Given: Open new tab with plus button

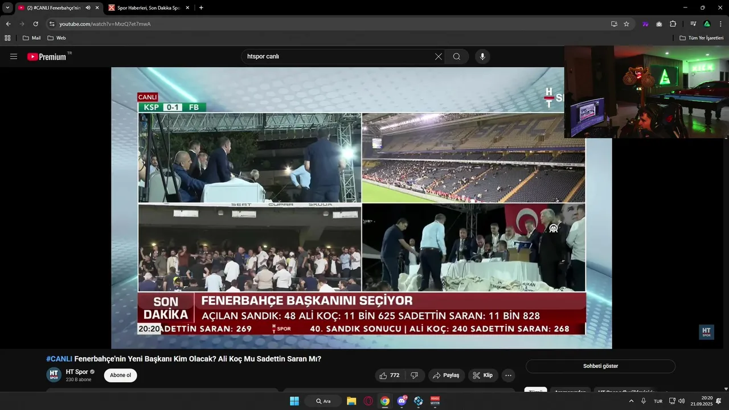Looking at the screenshot, I should tap(201, 7).
